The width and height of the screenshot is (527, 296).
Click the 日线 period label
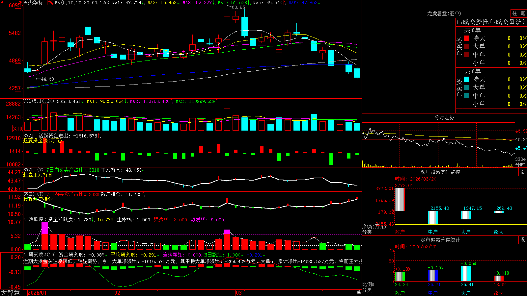[48, 3]
